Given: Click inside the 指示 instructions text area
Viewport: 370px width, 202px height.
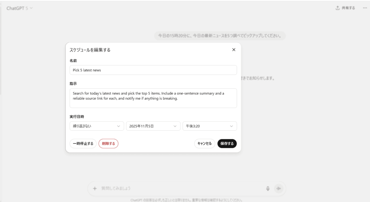Looking at the screenshot, I should point(153,98).
